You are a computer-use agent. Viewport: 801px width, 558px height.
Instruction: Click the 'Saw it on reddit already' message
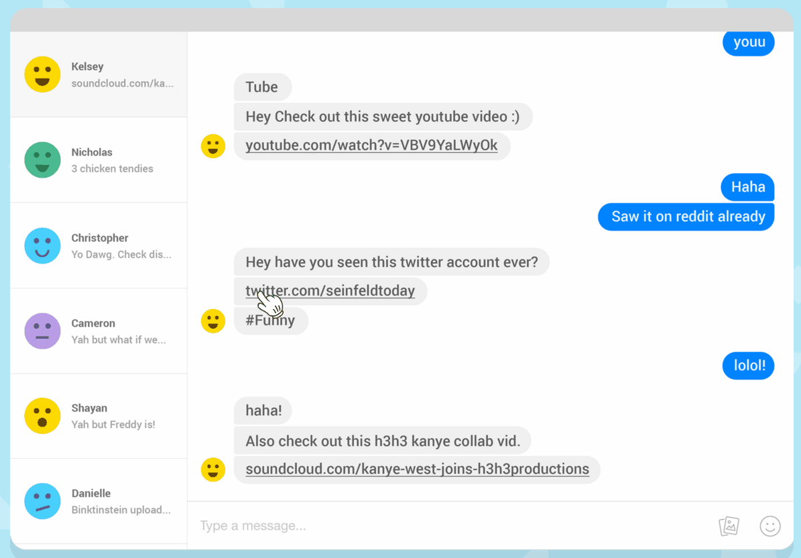686,217
